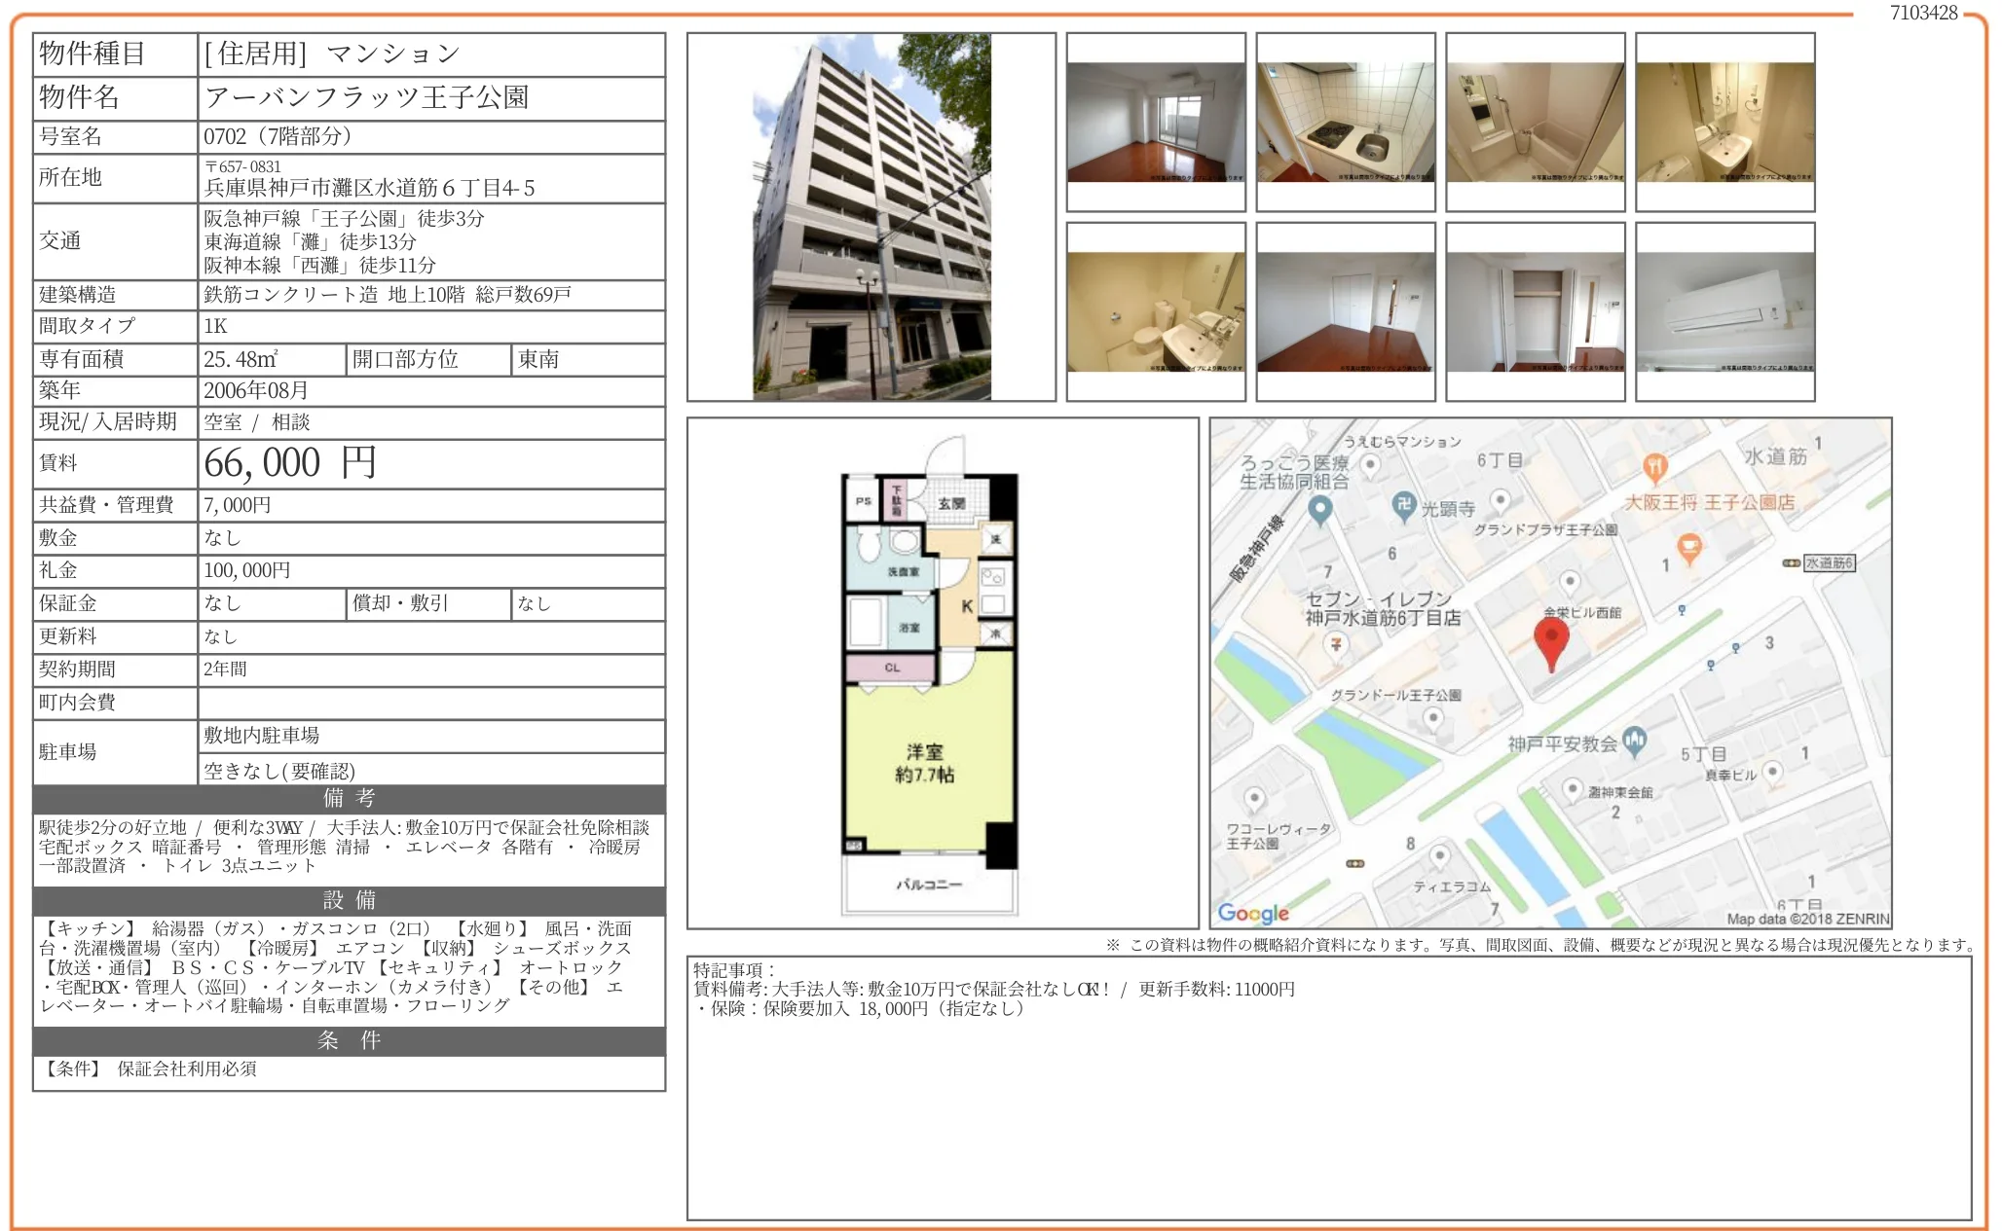Click the Google logo on the map
2002x1231 pixels.
(1253, 913)
